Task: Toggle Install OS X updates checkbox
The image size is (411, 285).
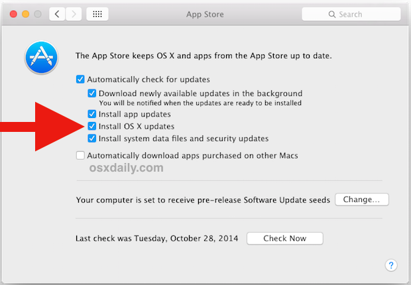Action: coord(92,126)
